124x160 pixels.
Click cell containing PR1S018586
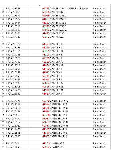click(x=18, y=9)
